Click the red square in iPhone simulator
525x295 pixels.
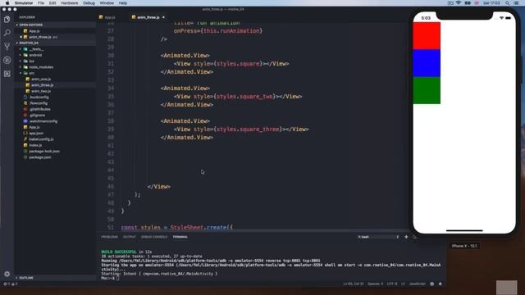(427, 36)
